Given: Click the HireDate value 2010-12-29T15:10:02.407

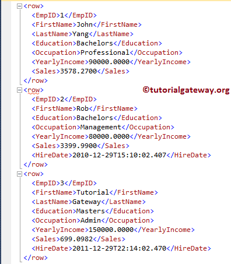Looking at the screenshot, I should point(119,155).
